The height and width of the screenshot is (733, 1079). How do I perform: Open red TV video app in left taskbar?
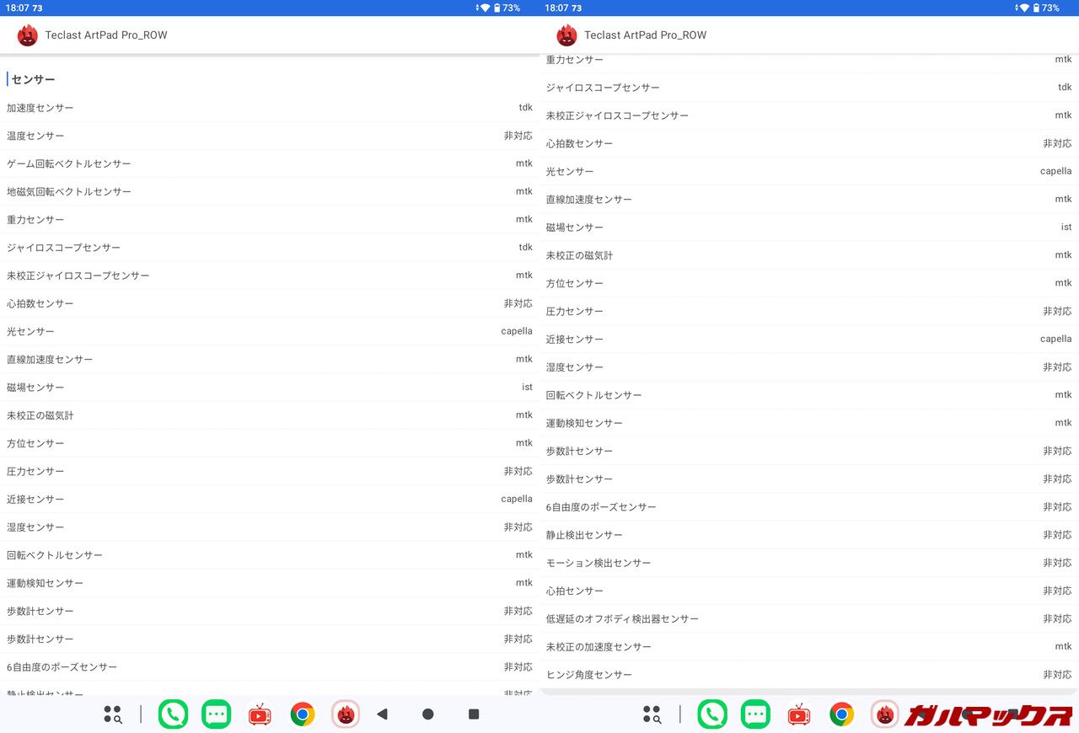tap(260, 714)
